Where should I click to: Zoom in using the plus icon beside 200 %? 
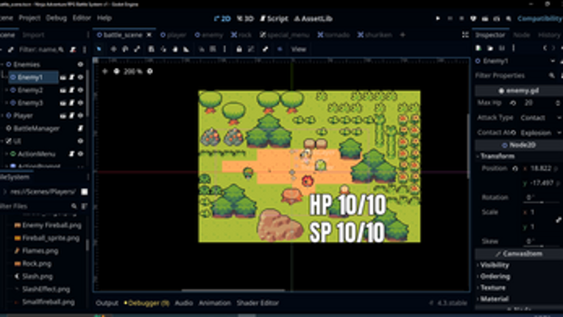coord(150,72)
